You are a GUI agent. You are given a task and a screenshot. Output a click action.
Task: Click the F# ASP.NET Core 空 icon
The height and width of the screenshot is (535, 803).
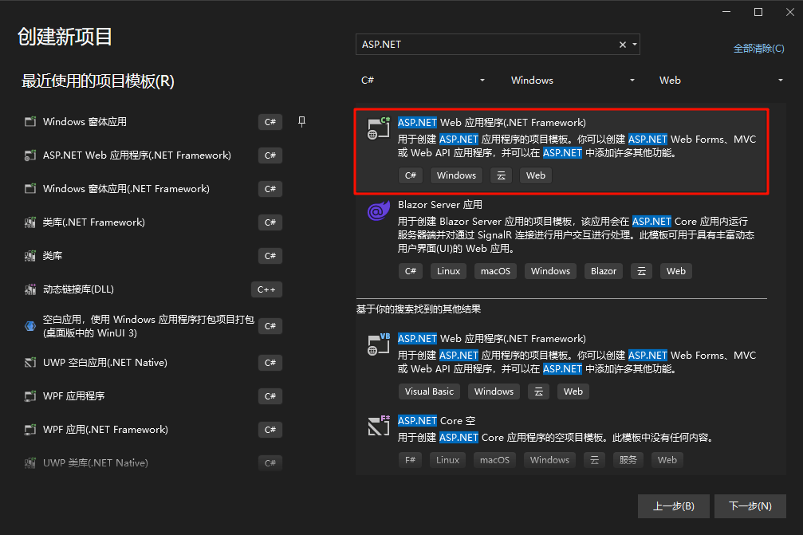tap(379, 426)
